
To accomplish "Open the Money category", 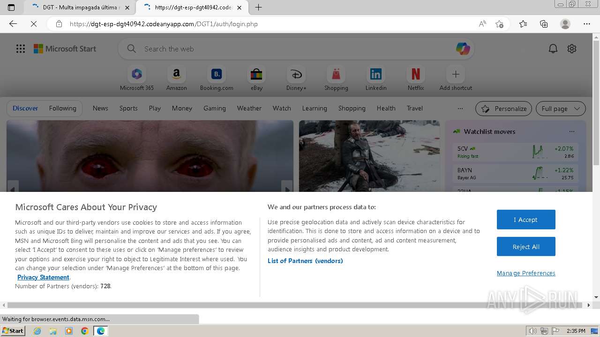I will [182, 108].
